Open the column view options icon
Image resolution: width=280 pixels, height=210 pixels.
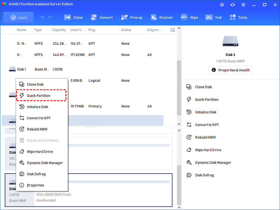173,30
